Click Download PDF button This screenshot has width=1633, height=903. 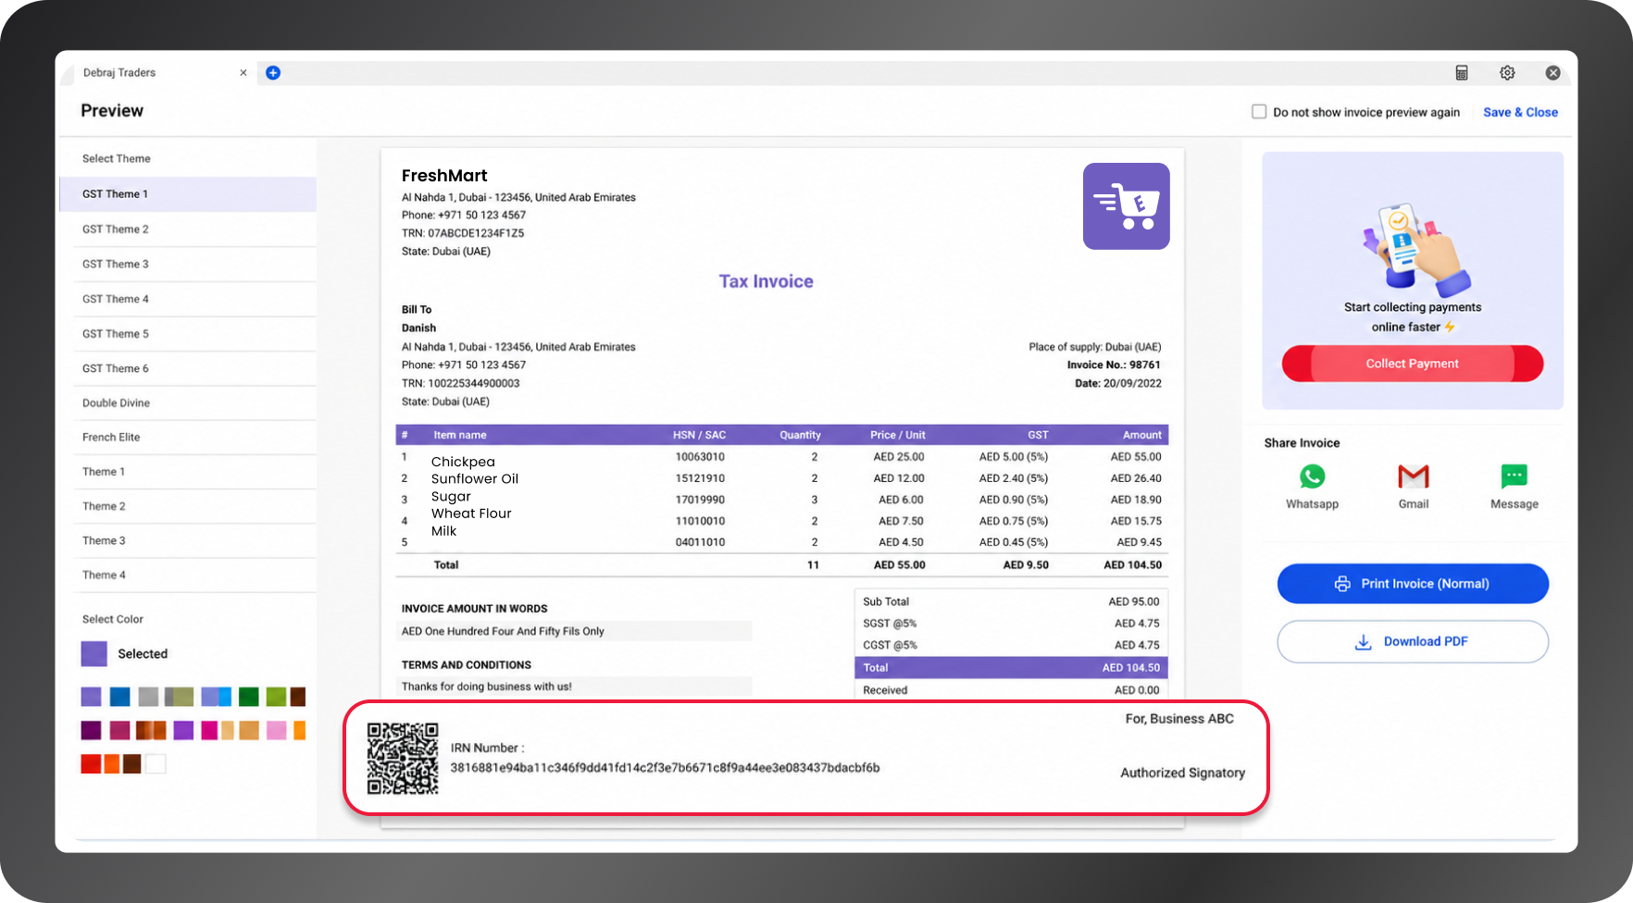[1413, 641]
